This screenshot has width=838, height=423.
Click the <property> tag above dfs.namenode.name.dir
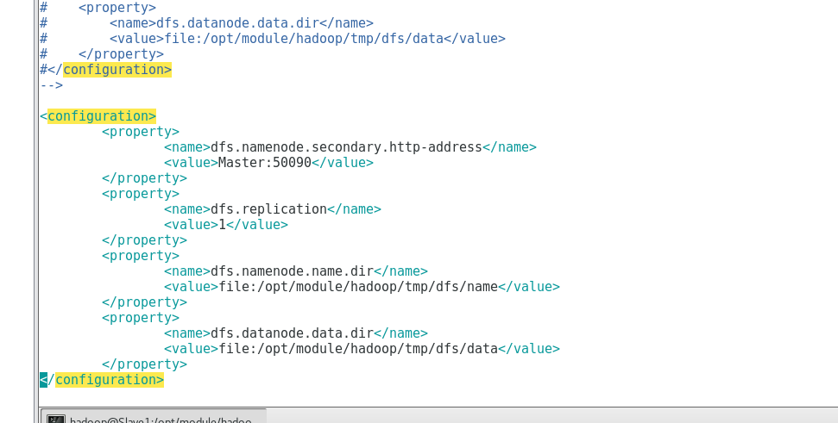point(141,256)
